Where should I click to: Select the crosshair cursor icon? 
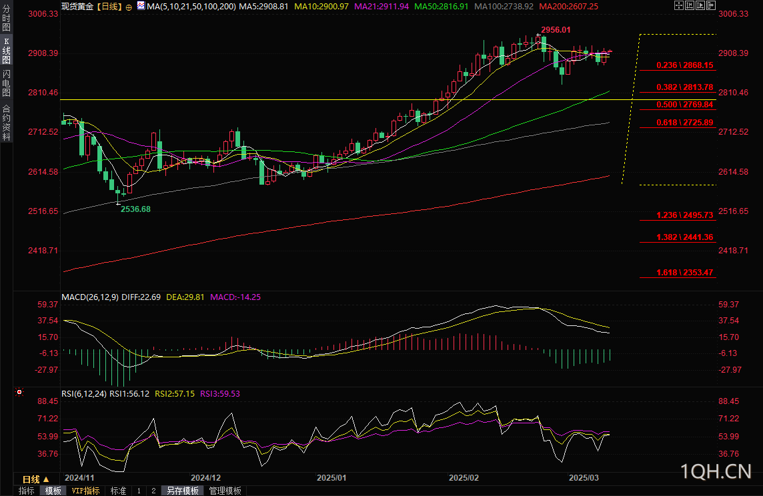(x=679, y=6)
